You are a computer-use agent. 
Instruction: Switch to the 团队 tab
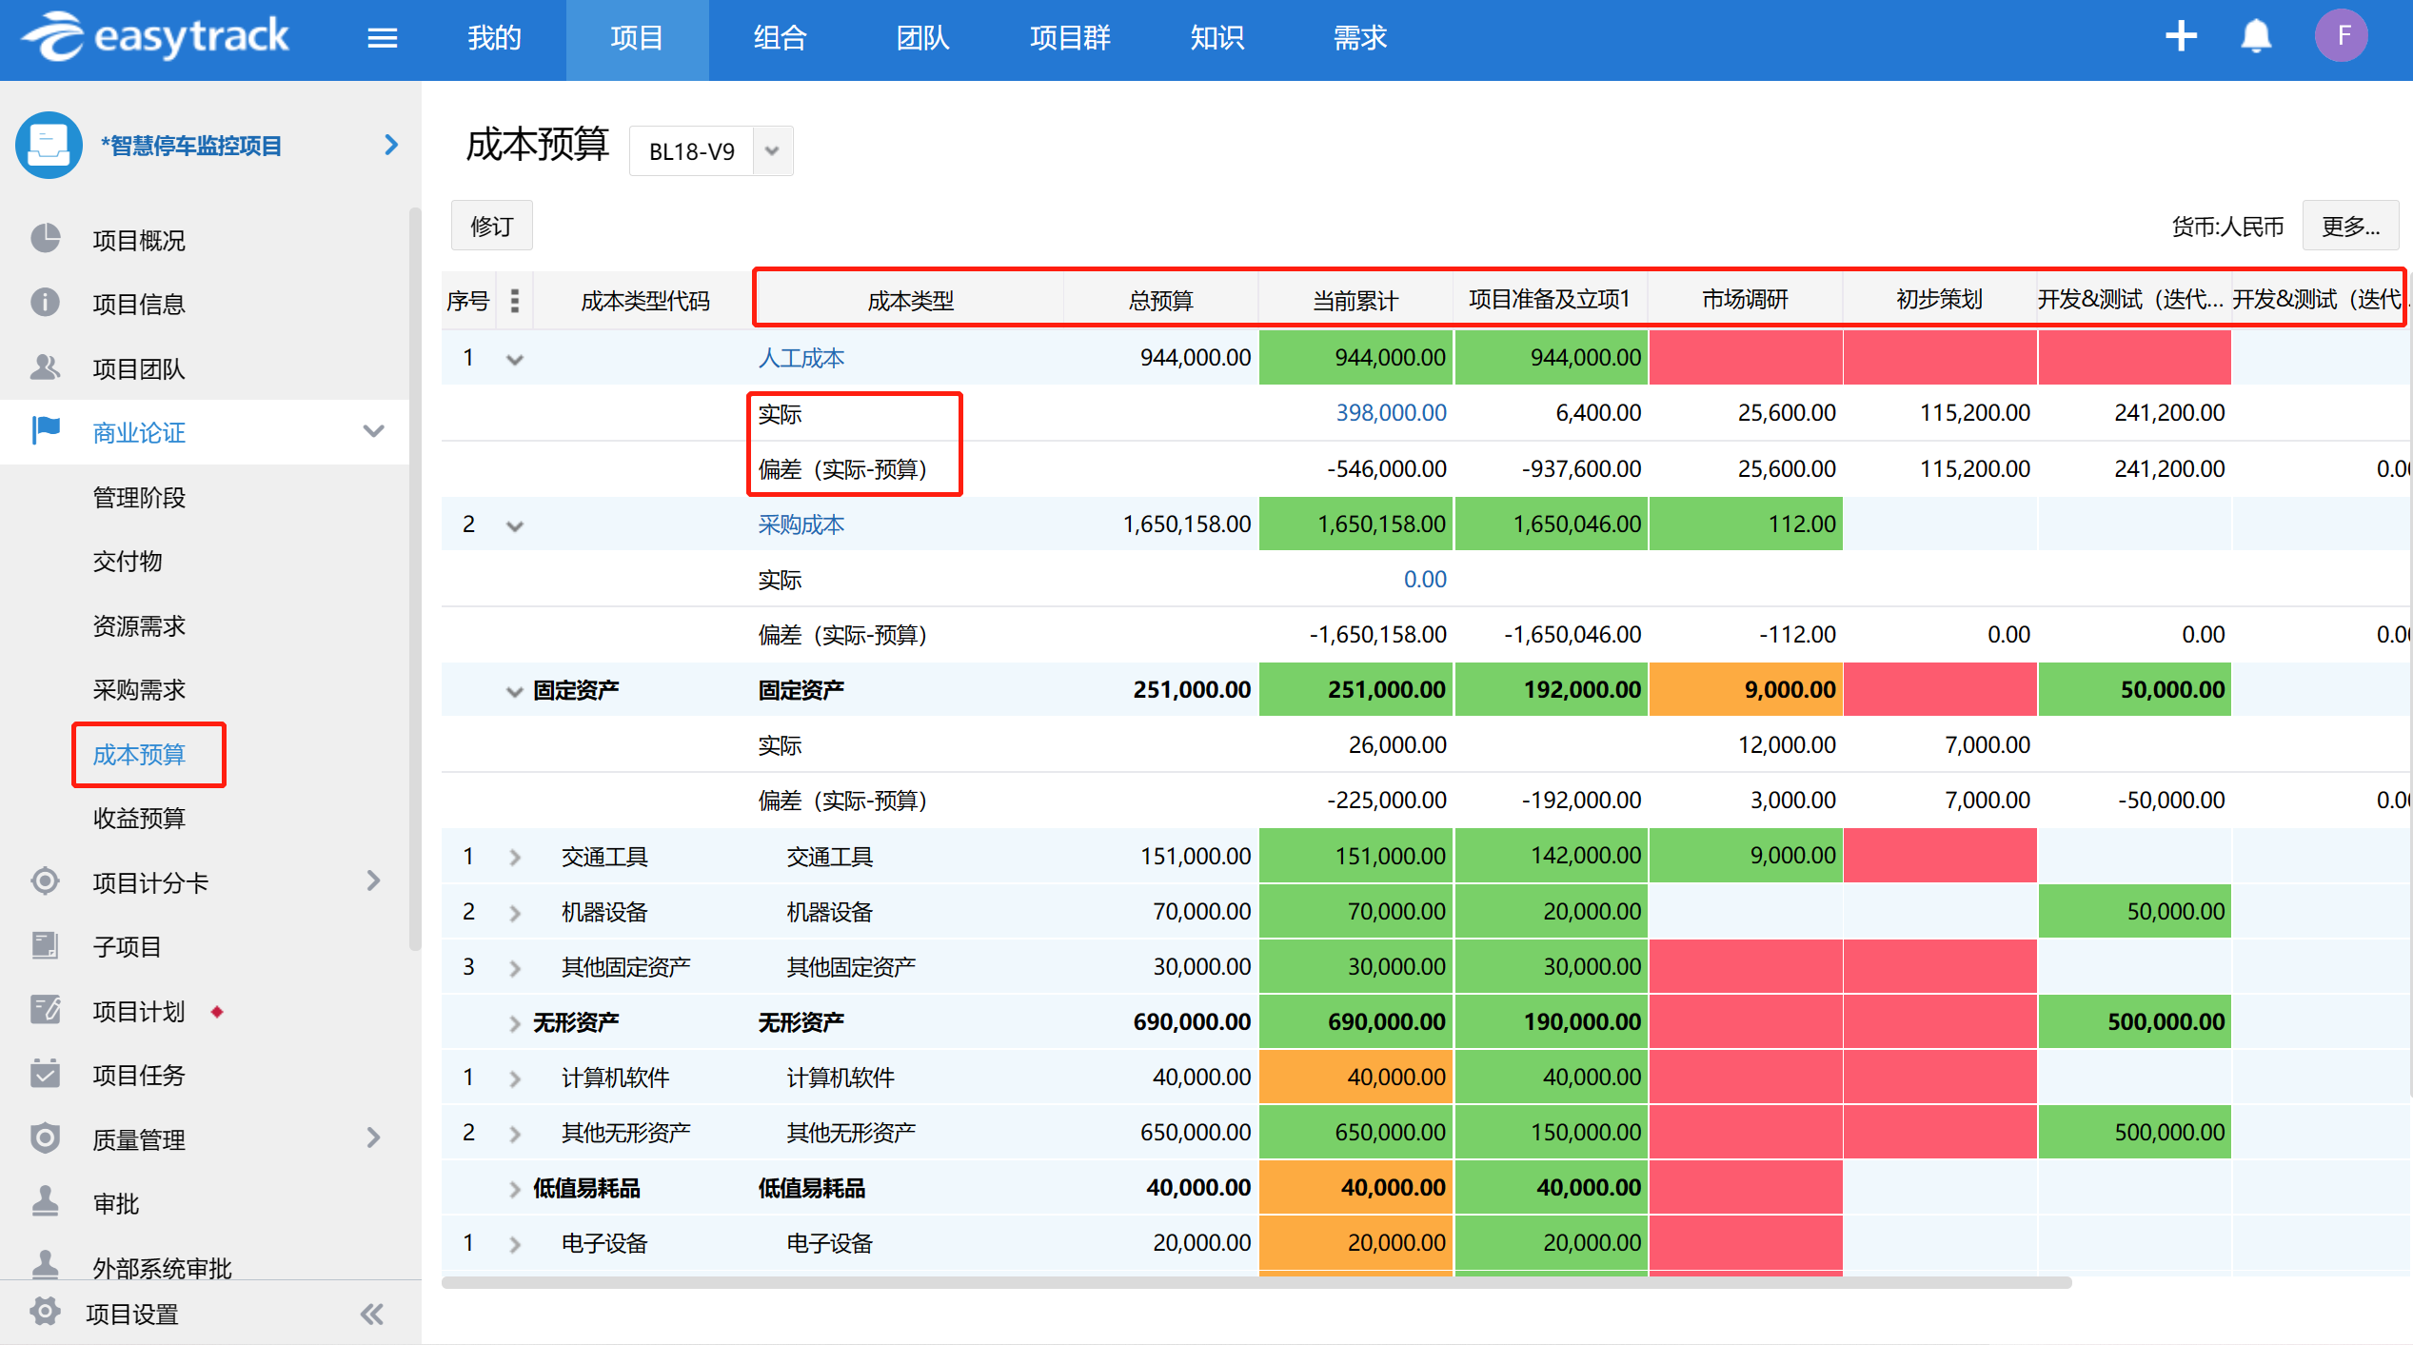coord(922,38)
